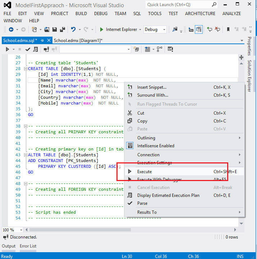257x259 pixels.
Task: Click the Open File toolbar icon
Action: click(47, 29)
